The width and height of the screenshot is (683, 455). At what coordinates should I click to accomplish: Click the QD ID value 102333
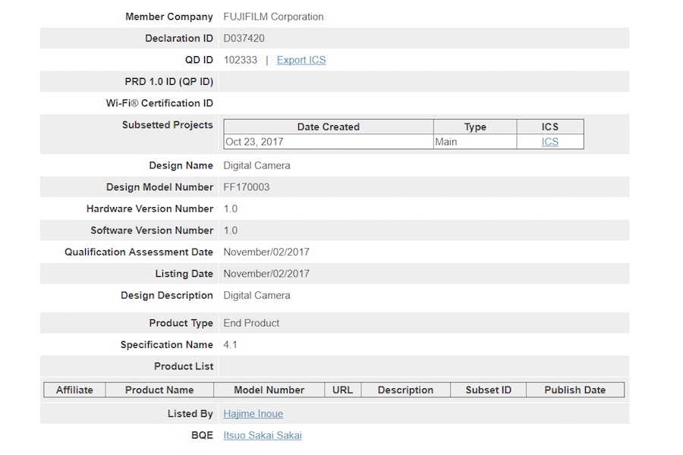point(241,60)
